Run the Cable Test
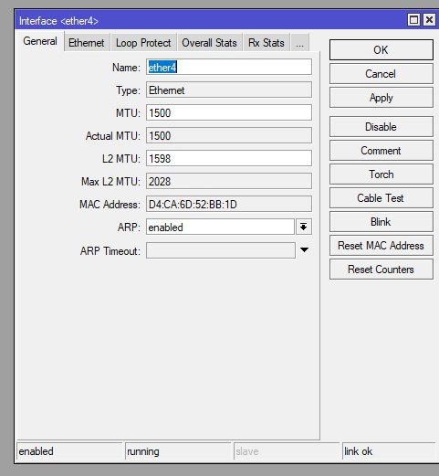This screenshot has height=476, width=439. (382, 198)
